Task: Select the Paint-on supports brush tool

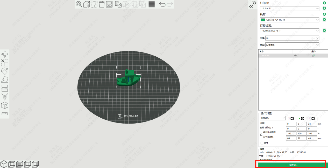Action: coord(5,97)
